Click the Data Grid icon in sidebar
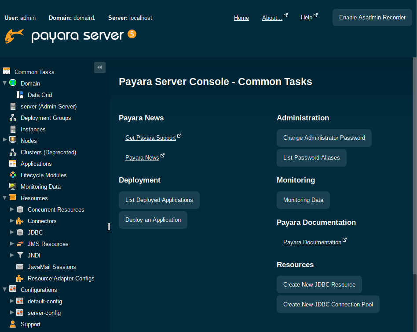The image size is (417, 332). (x=20, y=95)
